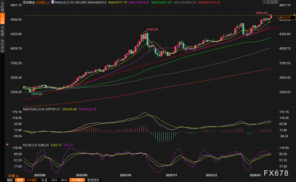Click the MA indicator settings icon
This screenshot has height=182, width=296.
(x=53, y=2)
